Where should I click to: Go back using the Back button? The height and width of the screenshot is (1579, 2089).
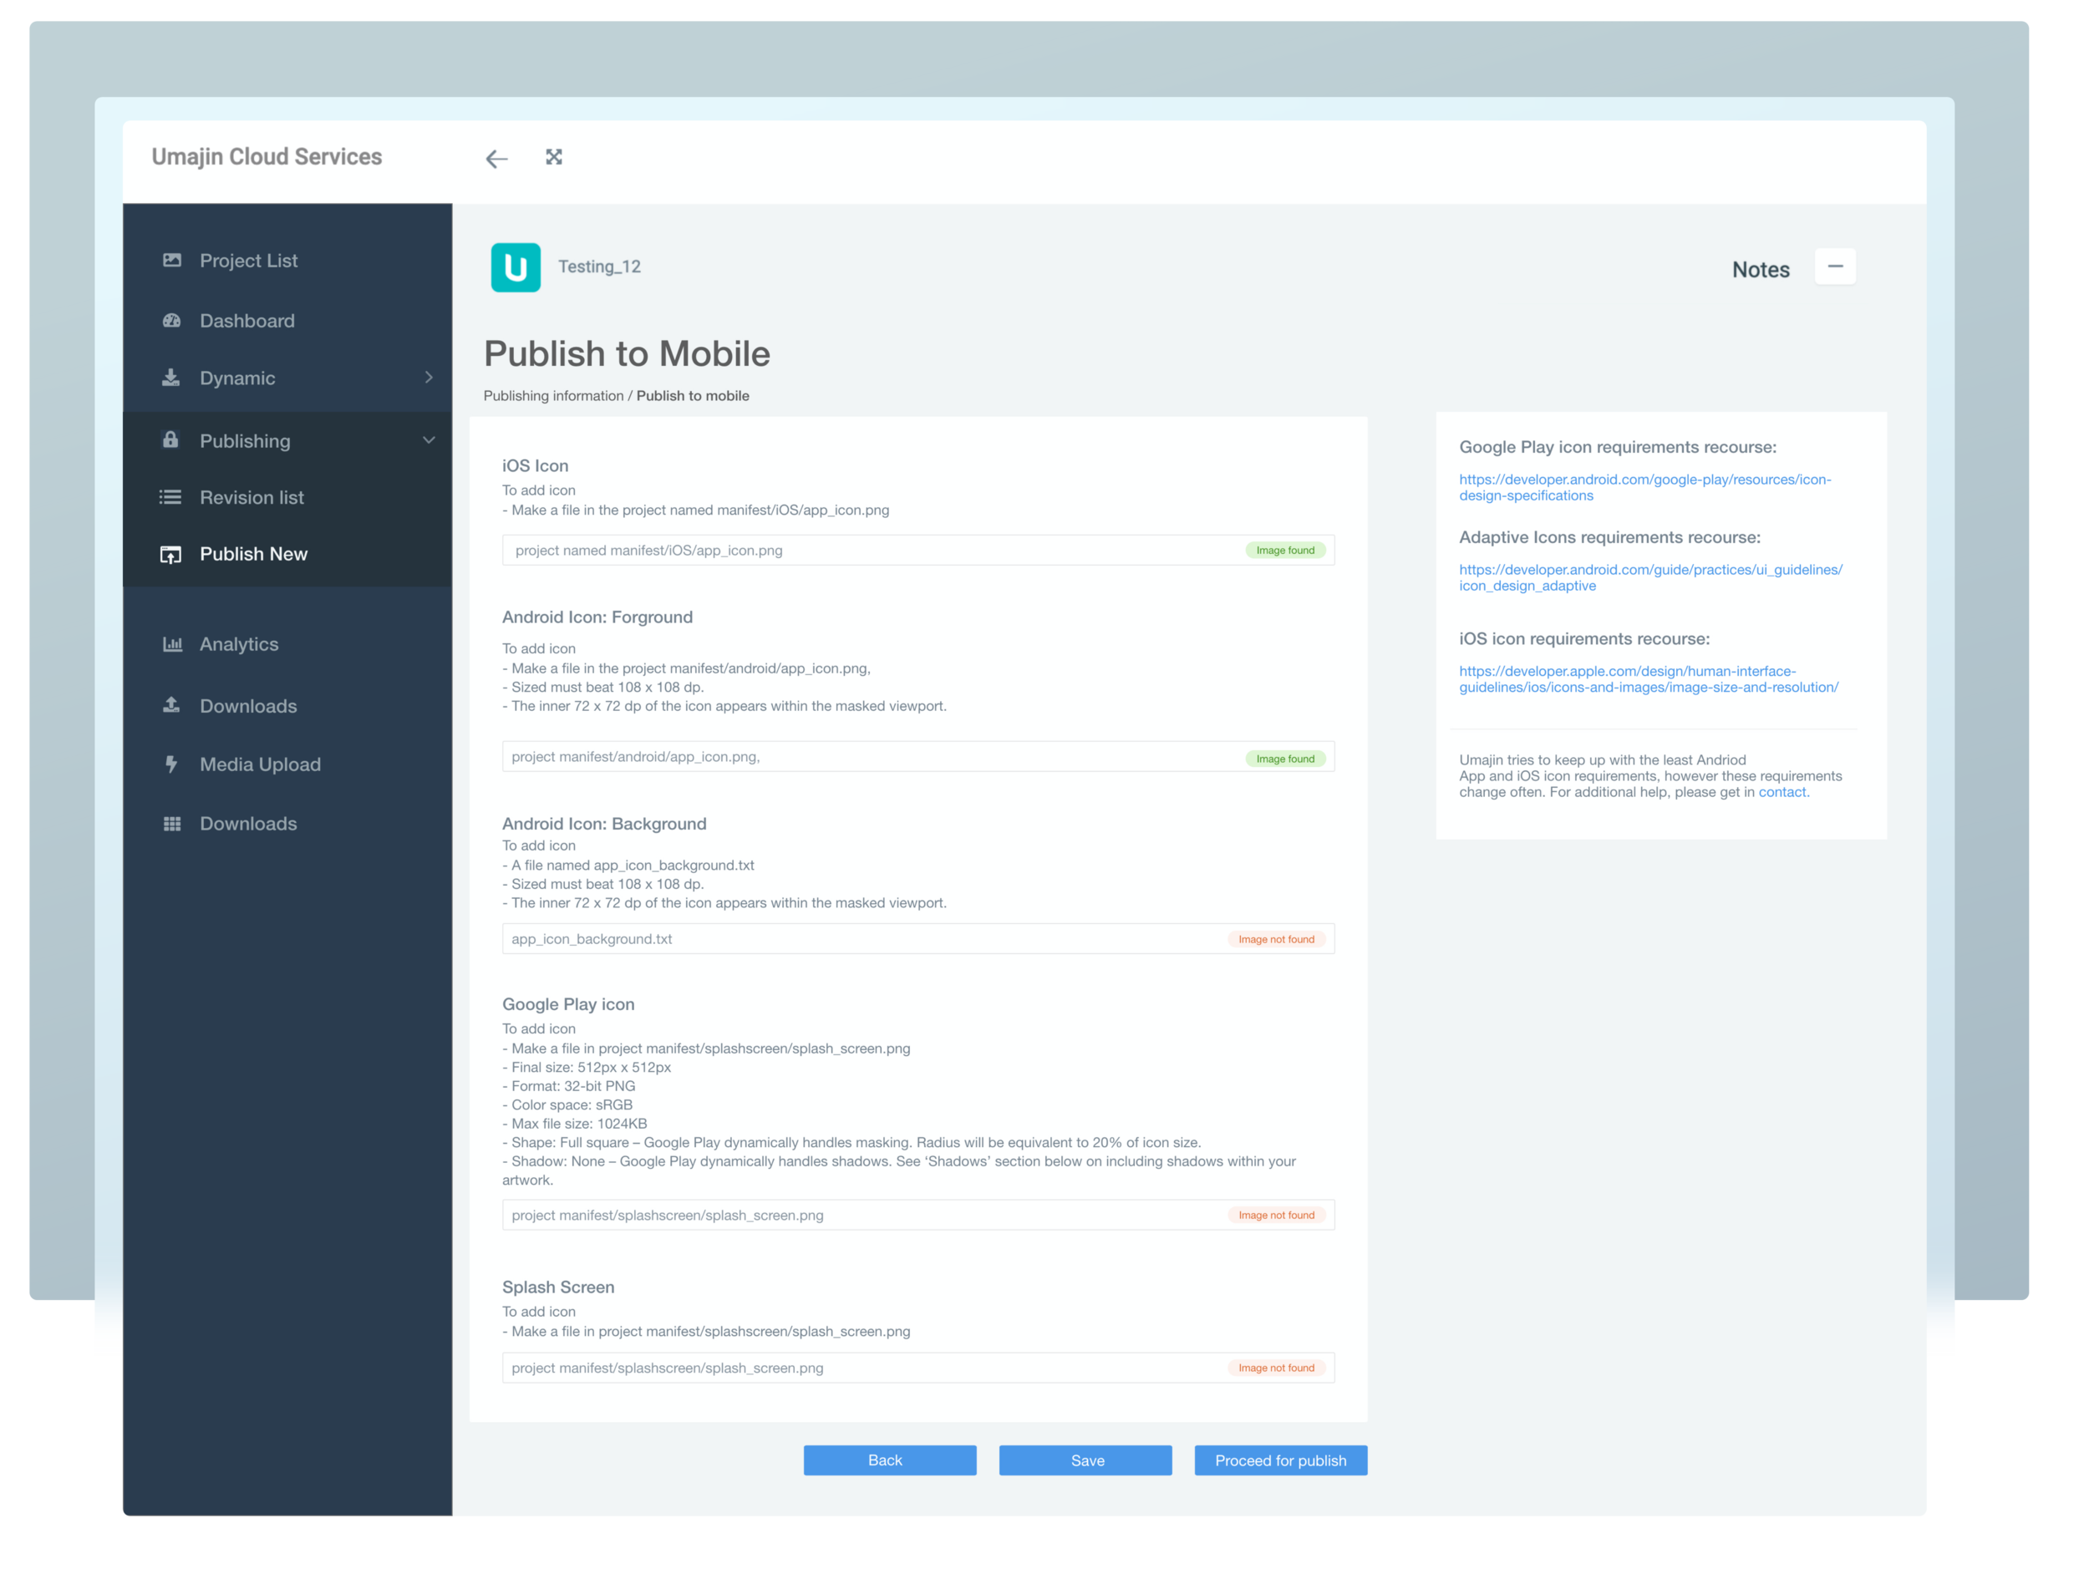coord(889,1460)
